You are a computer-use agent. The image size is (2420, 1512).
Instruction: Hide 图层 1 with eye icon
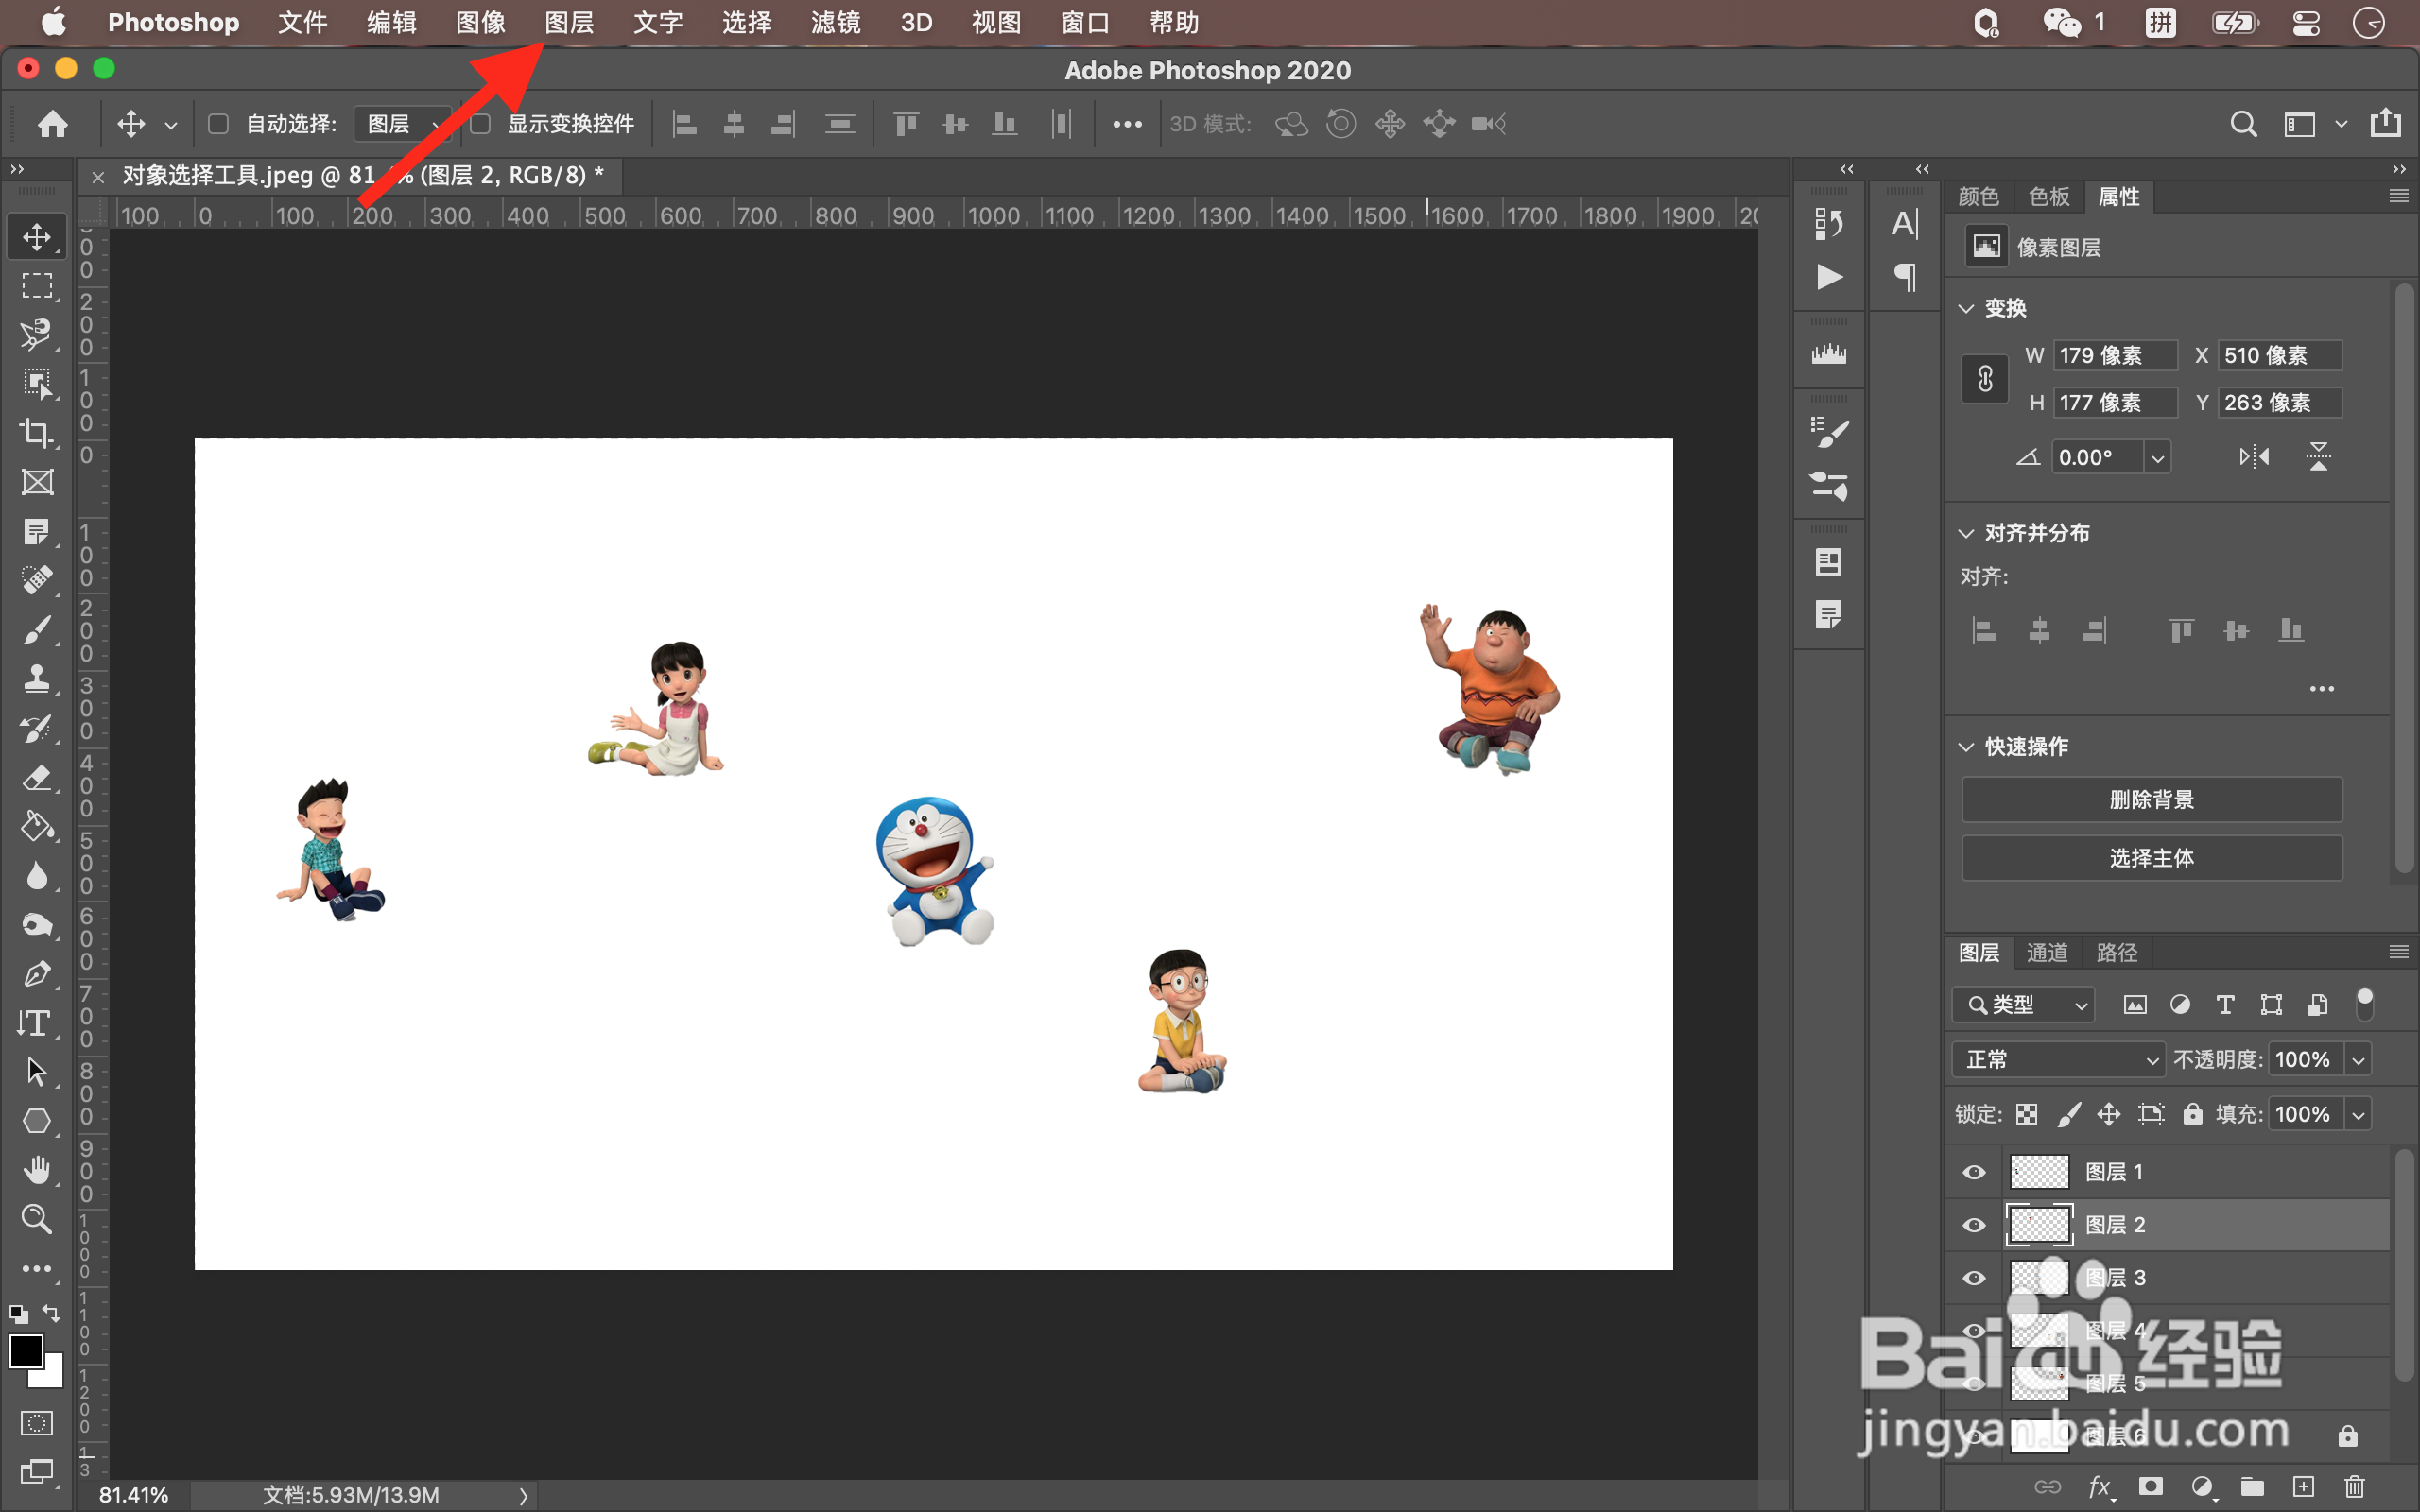(1974, 1172)
